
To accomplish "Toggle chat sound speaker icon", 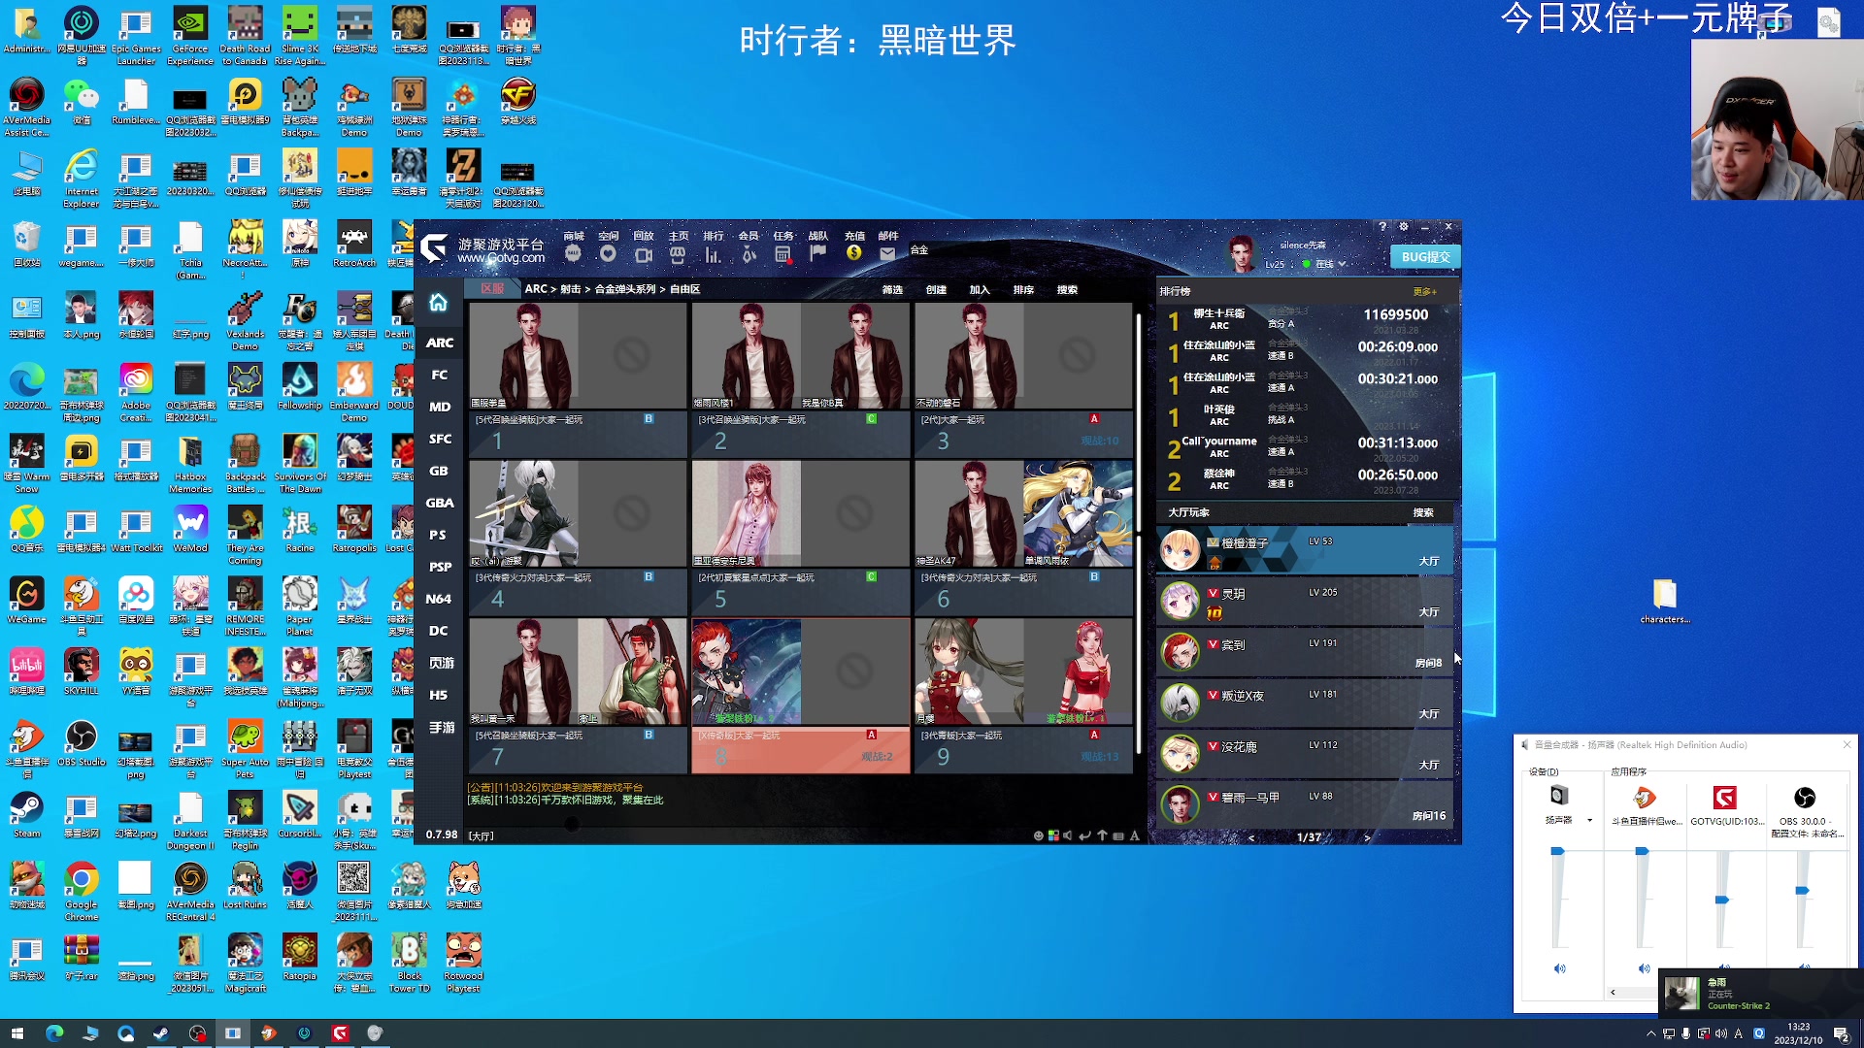I will (1068, 835).
